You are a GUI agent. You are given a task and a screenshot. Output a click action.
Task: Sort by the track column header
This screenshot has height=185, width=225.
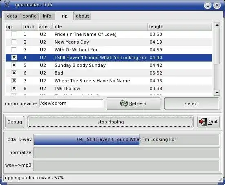pyautogui.click(x=30, y=26)
